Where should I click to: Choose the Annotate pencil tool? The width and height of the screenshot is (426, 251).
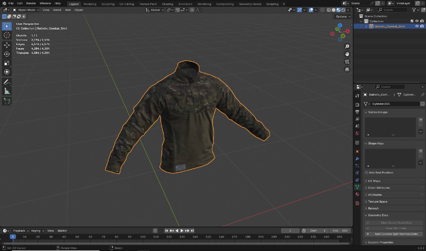[7, 82]
